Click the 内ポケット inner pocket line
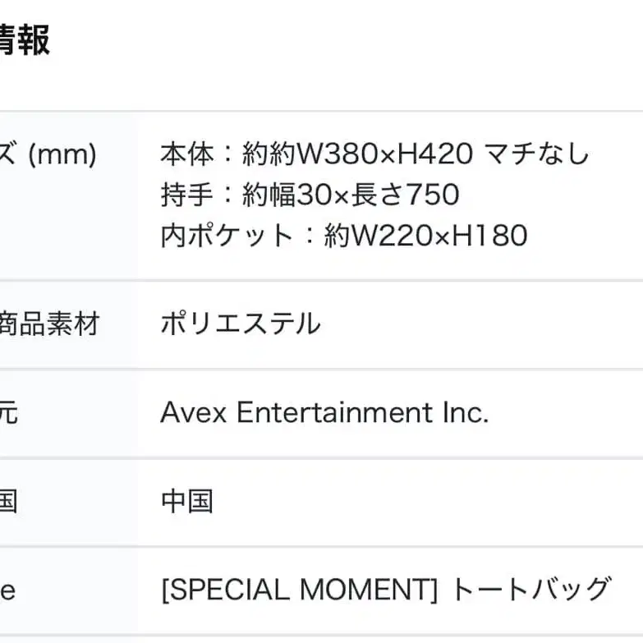 pos(343,236)
